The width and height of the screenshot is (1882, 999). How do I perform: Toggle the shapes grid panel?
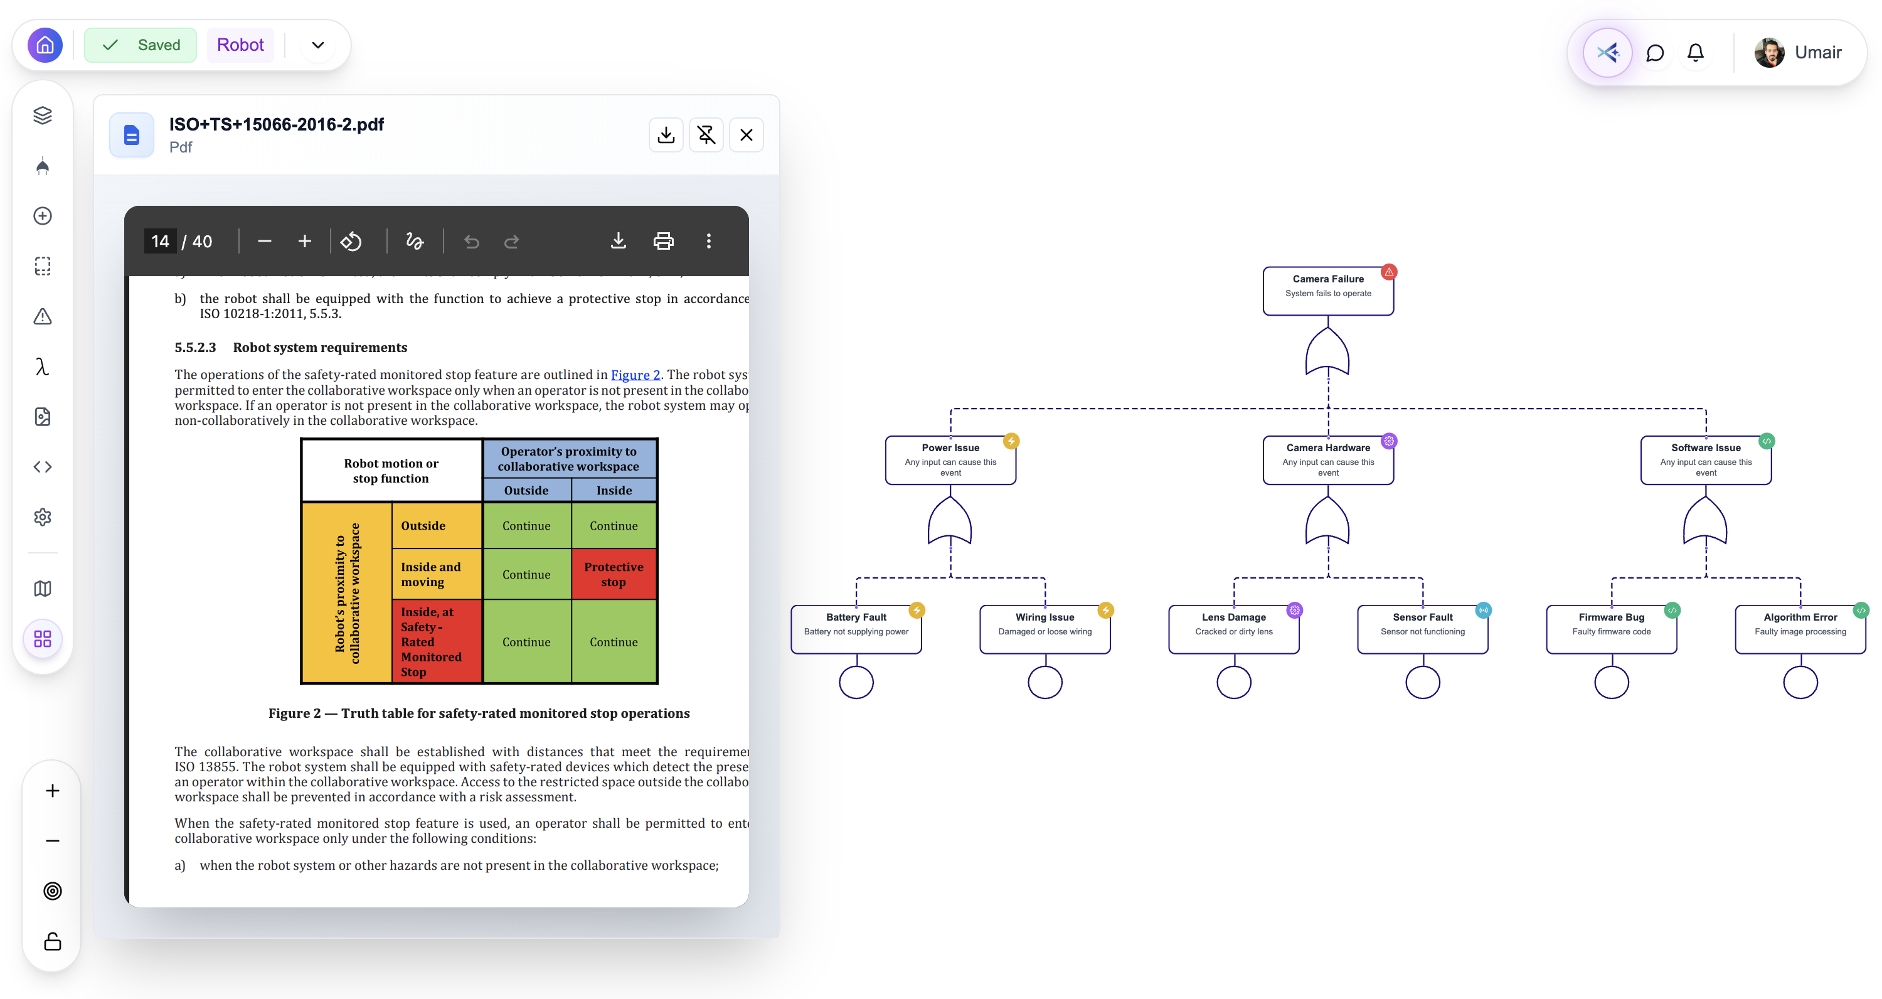pos(43,639)
